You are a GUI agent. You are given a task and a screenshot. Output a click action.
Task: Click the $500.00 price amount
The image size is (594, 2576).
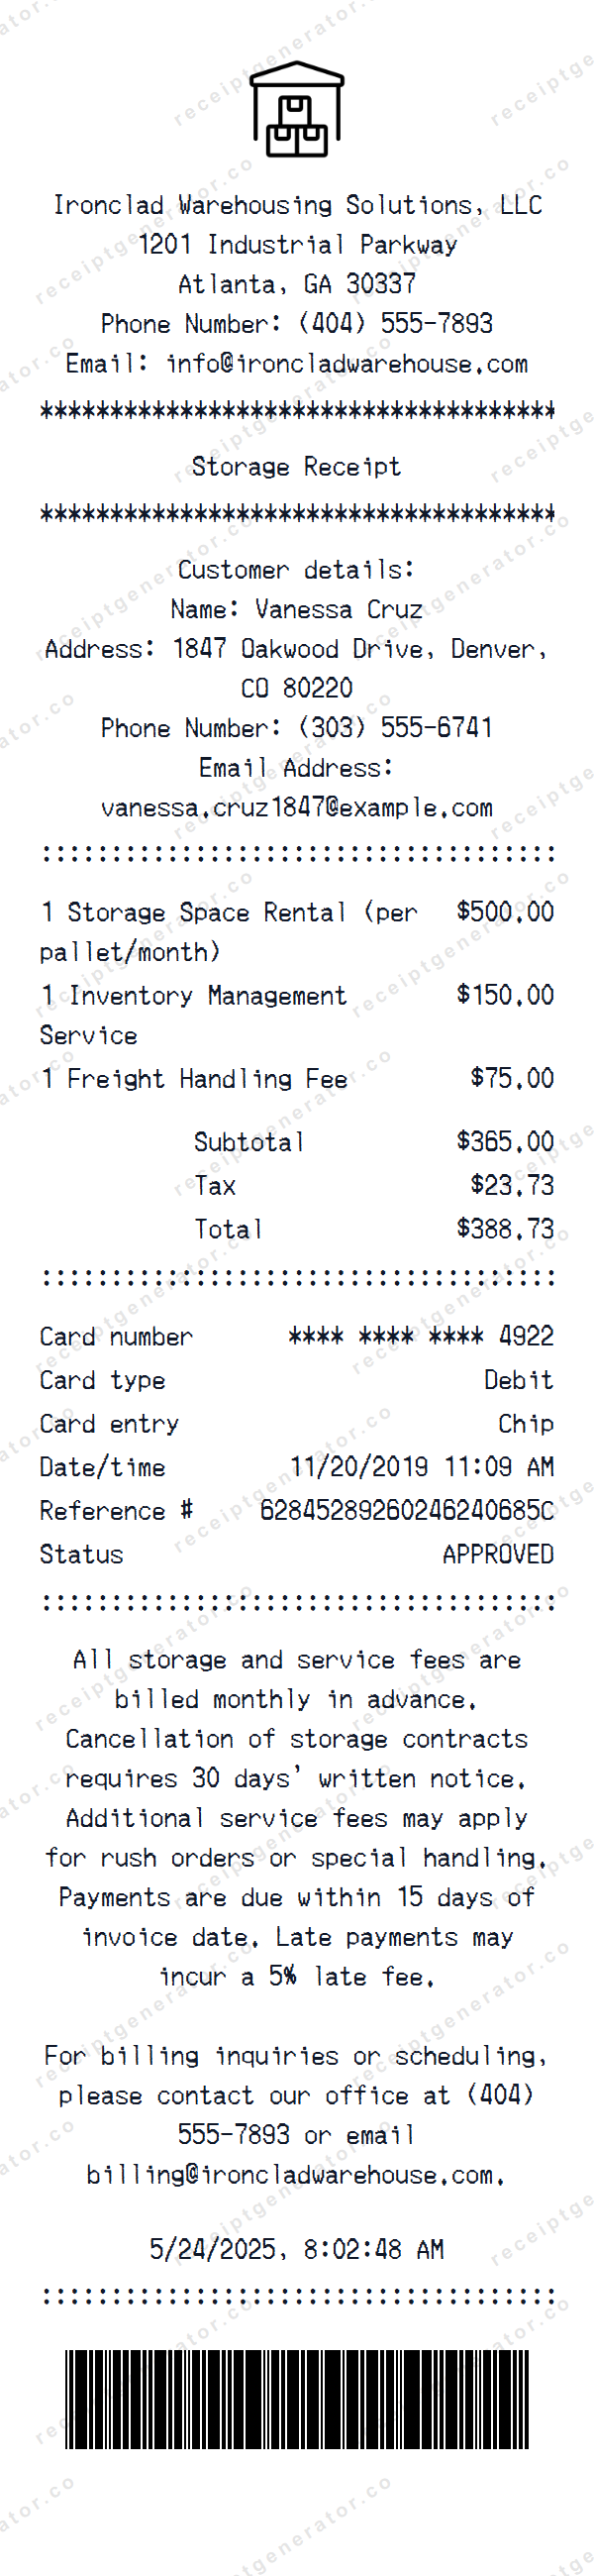505,912
